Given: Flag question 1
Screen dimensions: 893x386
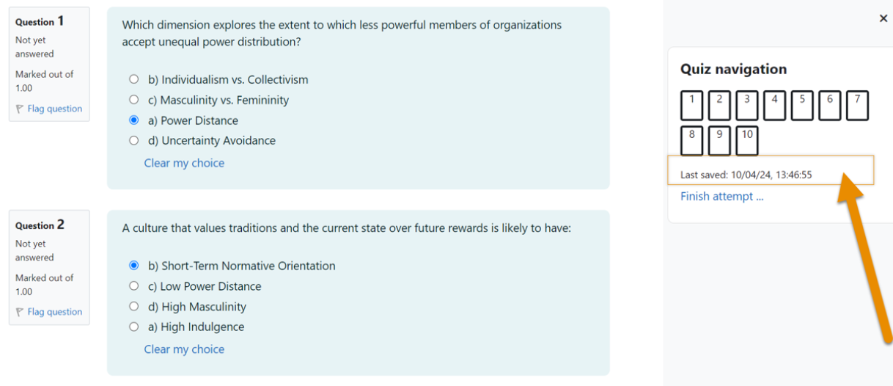Looking at the screenshot, I should (x=49, y=109).
